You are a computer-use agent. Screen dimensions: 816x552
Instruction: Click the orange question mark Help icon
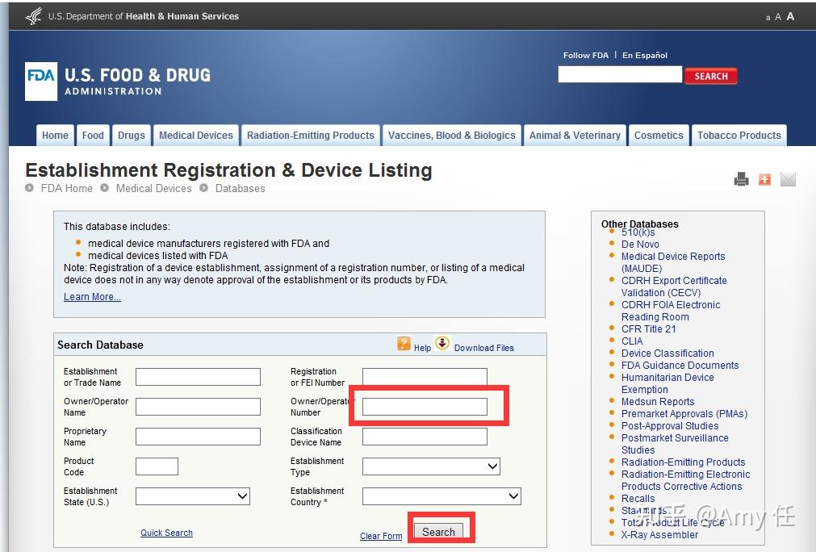[404, 344]
